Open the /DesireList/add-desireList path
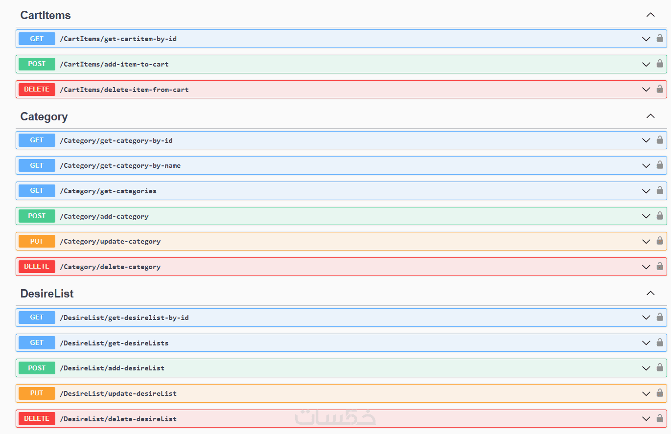Image resolution: width=671 pixels, height=434 pixels. tap(112, 368)
